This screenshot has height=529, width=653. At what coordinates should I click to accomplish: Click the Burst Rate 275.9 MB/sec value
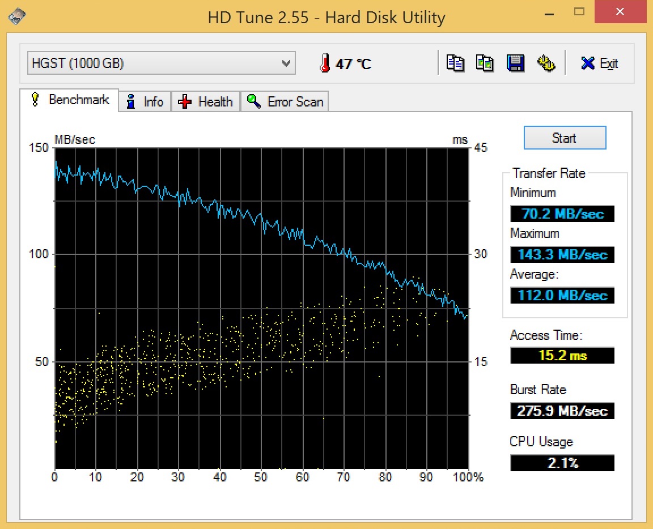[x=562, y=411]
